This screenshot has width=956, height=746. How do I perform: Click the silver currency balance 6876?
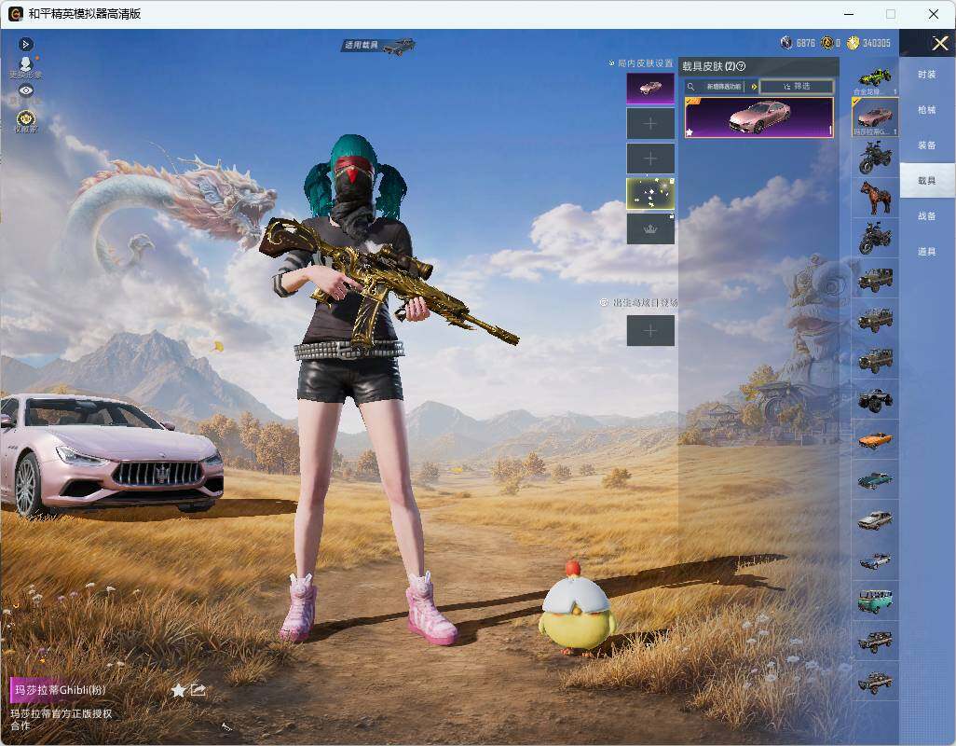point(799,43)
